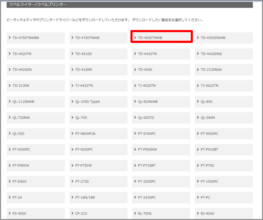Image resolution: width=263 pixels, height=220 pixels.
Task: Open PT-9800PCN download page
Action: [x=98, y=134]
